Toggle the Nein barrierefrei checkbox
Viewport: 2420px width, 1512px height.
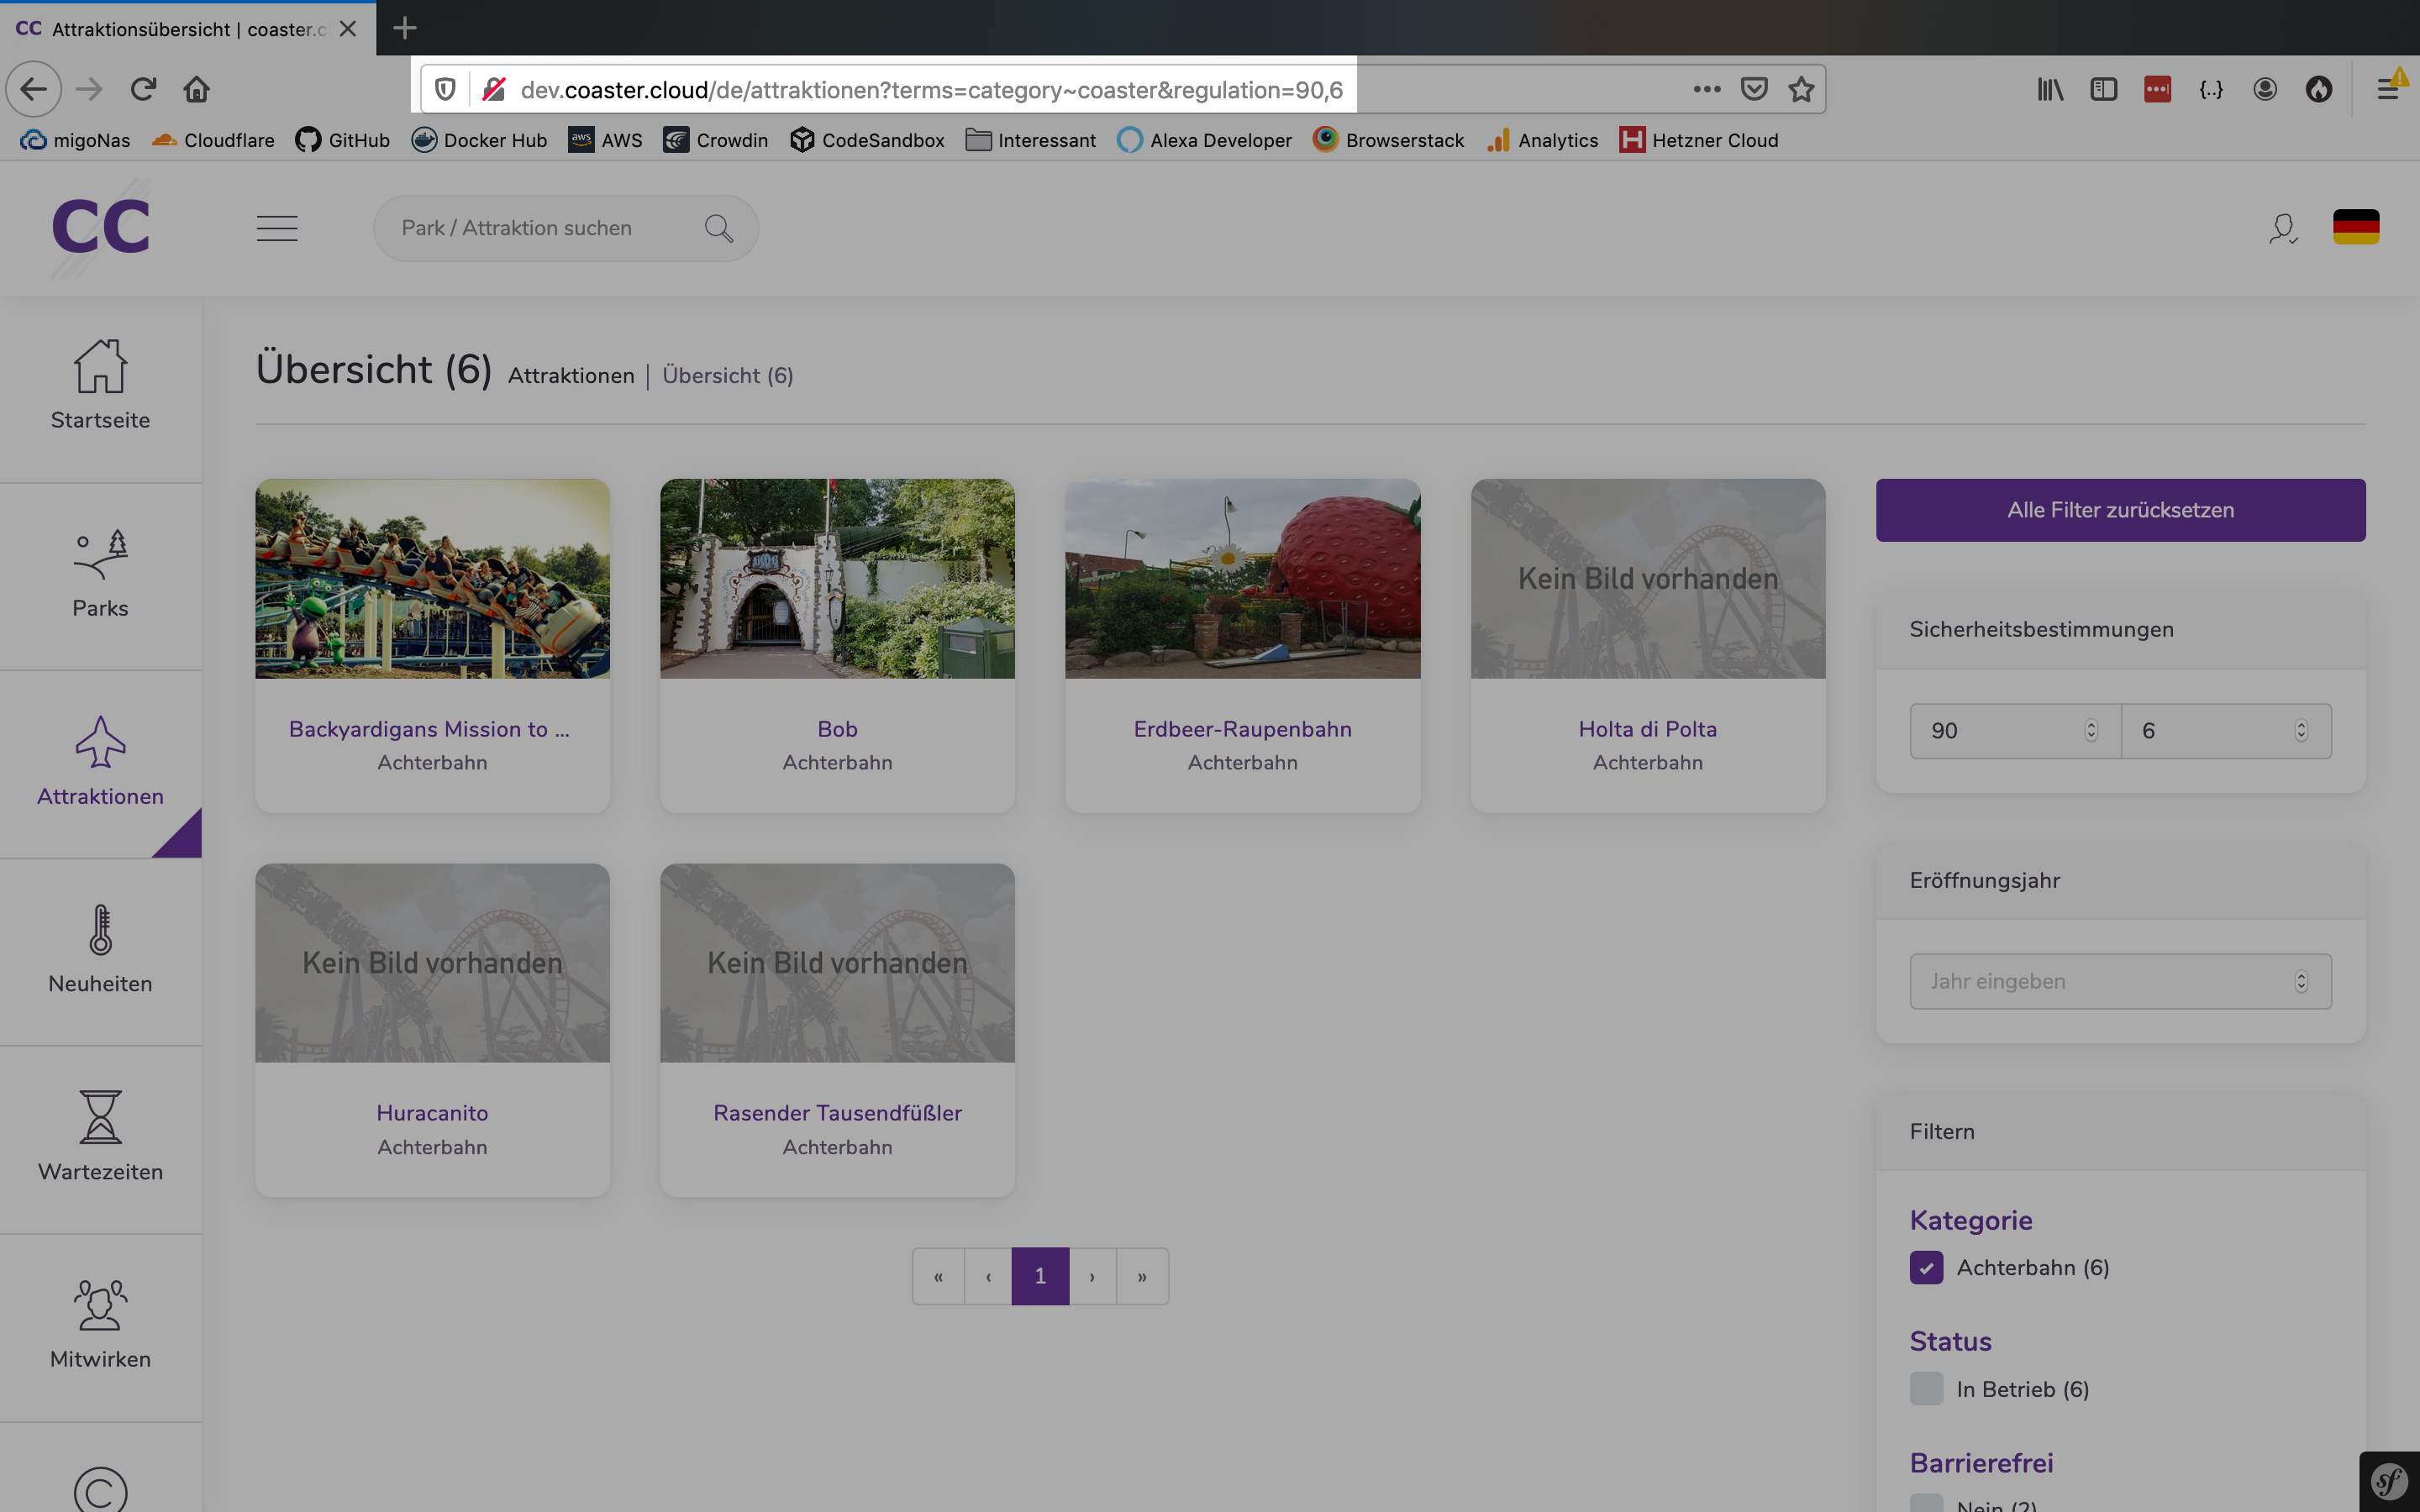point(1926,1503)
